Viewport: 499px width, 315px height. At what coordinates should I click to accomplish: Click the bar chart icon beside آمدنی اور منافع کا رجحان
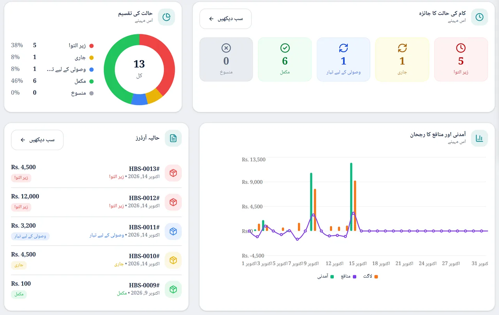[x=480, y=138]
